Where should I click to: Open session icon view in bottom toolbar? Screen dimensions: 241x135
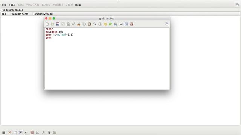coord(21,132)
